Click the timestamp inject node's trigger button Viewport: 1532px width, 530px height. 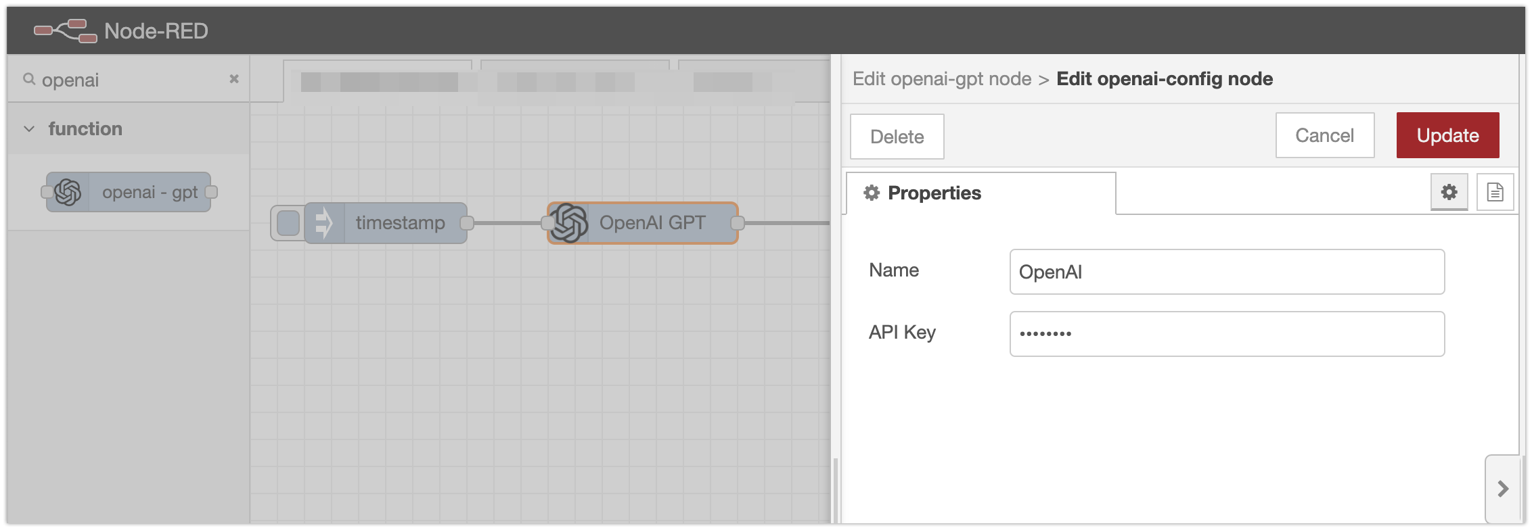pos(288,223)
